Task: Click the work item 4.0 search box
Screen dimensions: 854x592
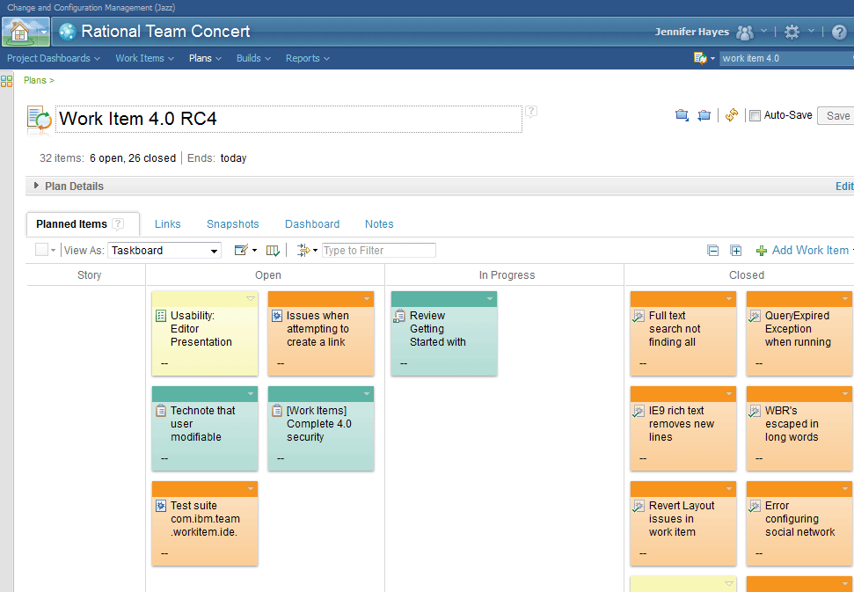Action: (x=786, y=58)
